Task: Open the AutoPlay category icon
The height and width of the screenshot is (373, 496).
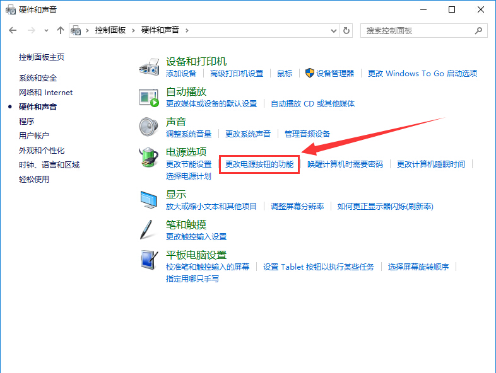Action: click(x=149, y=96)
